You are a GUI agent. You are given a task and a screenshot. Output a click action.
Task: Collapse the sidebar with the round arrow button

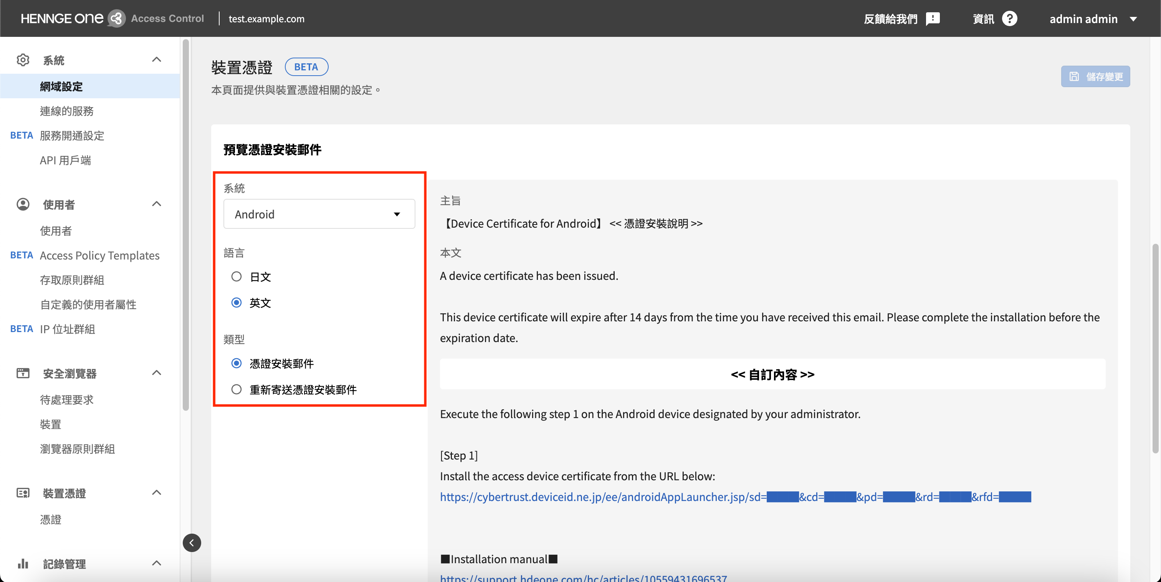click(x=192, y=542)
